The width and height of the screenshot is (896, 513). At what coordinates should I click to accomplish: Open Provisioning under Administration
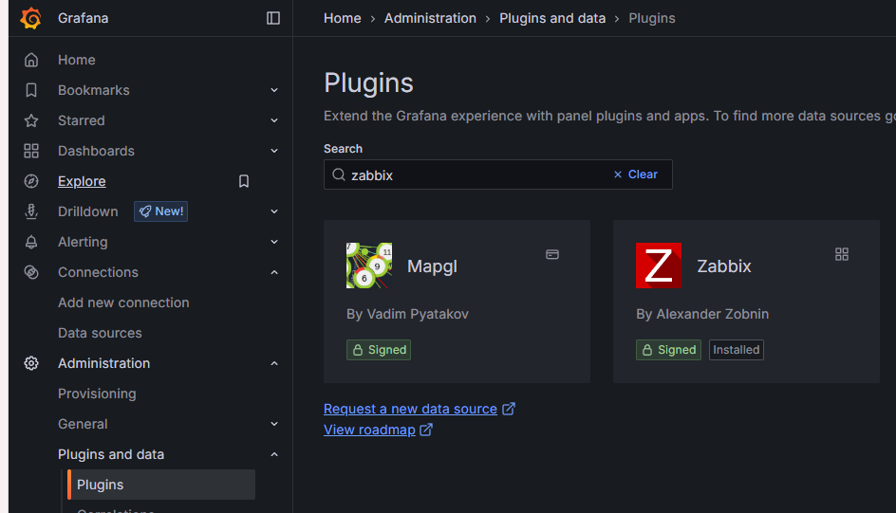tap(97, 394)
